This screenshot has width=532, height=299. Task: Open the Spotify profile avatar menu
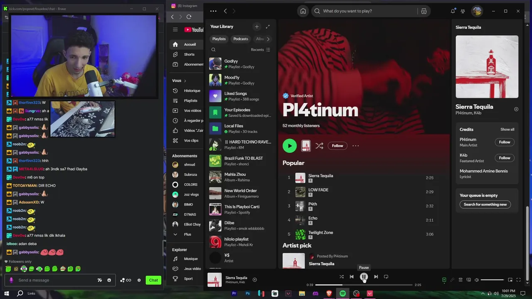coord(477,11)
